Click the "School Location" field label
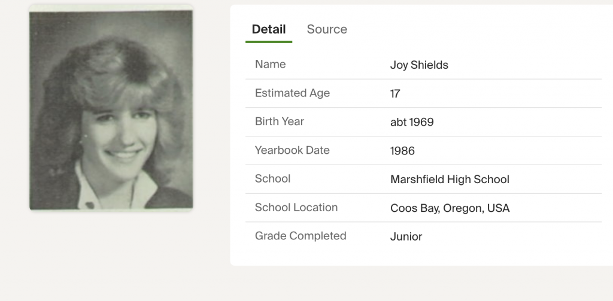The image size is (613, 301). click(x=296, y=207)
